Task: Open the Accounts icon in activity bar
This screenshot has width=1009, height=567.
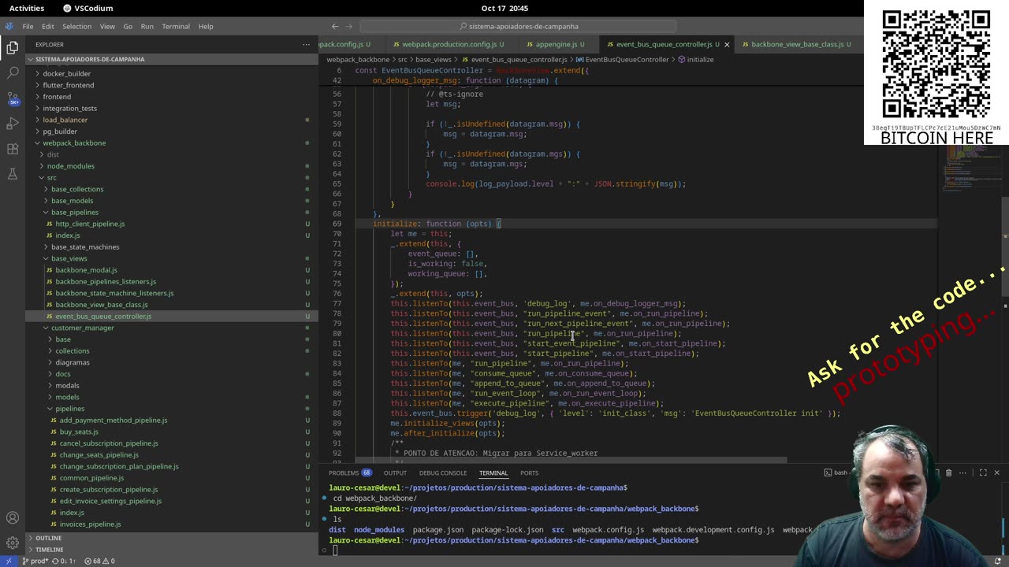Action: pos(13,517)
